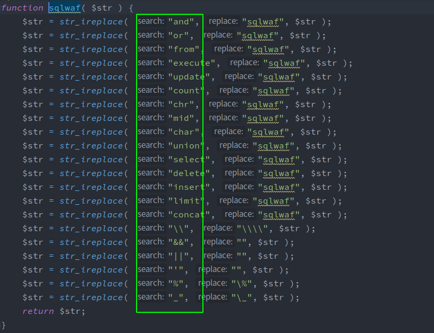Click the closing curly brace of function
Screen dimensions: 434x333
[4, 325]
